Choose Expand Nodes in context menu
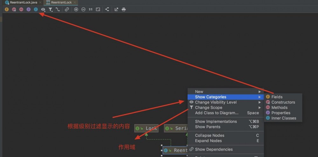Image resolution: width=318 pixels, height=157 pixels. click(x=225, y=141)
